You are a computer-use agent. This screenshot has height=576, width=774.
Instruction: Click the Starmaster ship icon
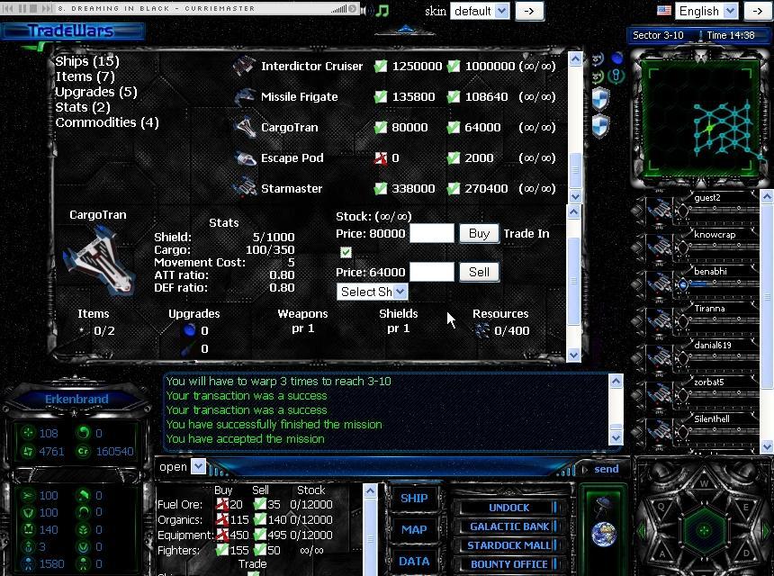coord(245,189)
